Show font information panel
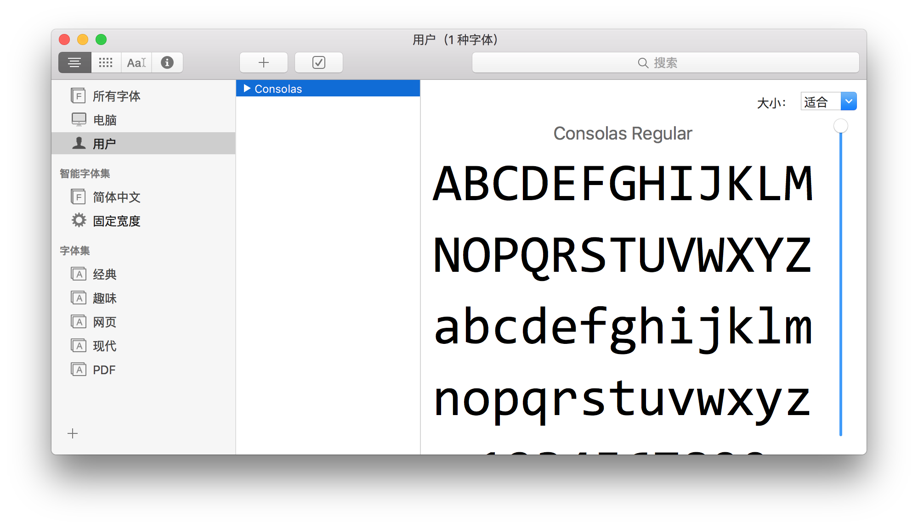 [x=167, y=62]
